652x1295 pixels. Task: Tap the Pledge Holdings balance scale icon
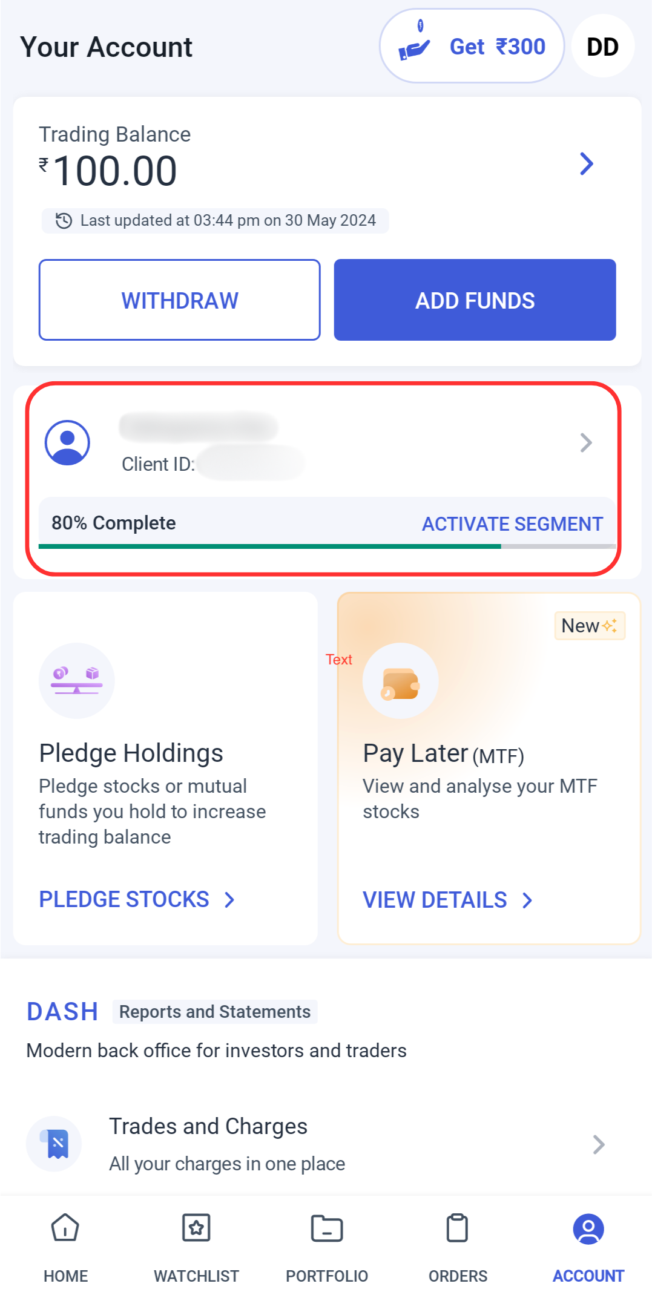coord(77,680)
